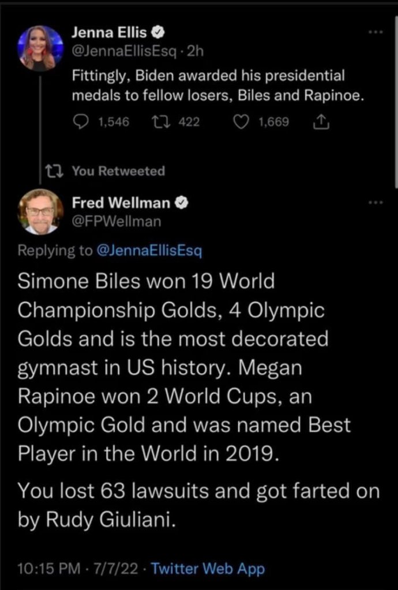This screenshot has width=398, height=590.
Task: Click the reply count 1,546
Action: [113, 122]
